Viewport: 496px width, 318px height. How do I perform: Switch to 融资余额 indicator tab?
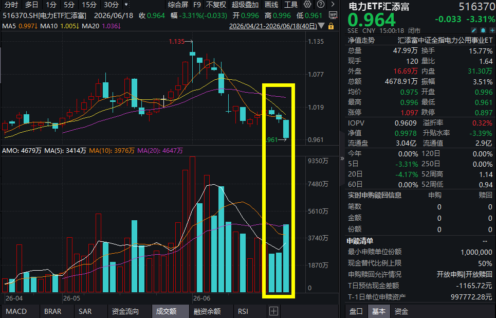(207, 311)
